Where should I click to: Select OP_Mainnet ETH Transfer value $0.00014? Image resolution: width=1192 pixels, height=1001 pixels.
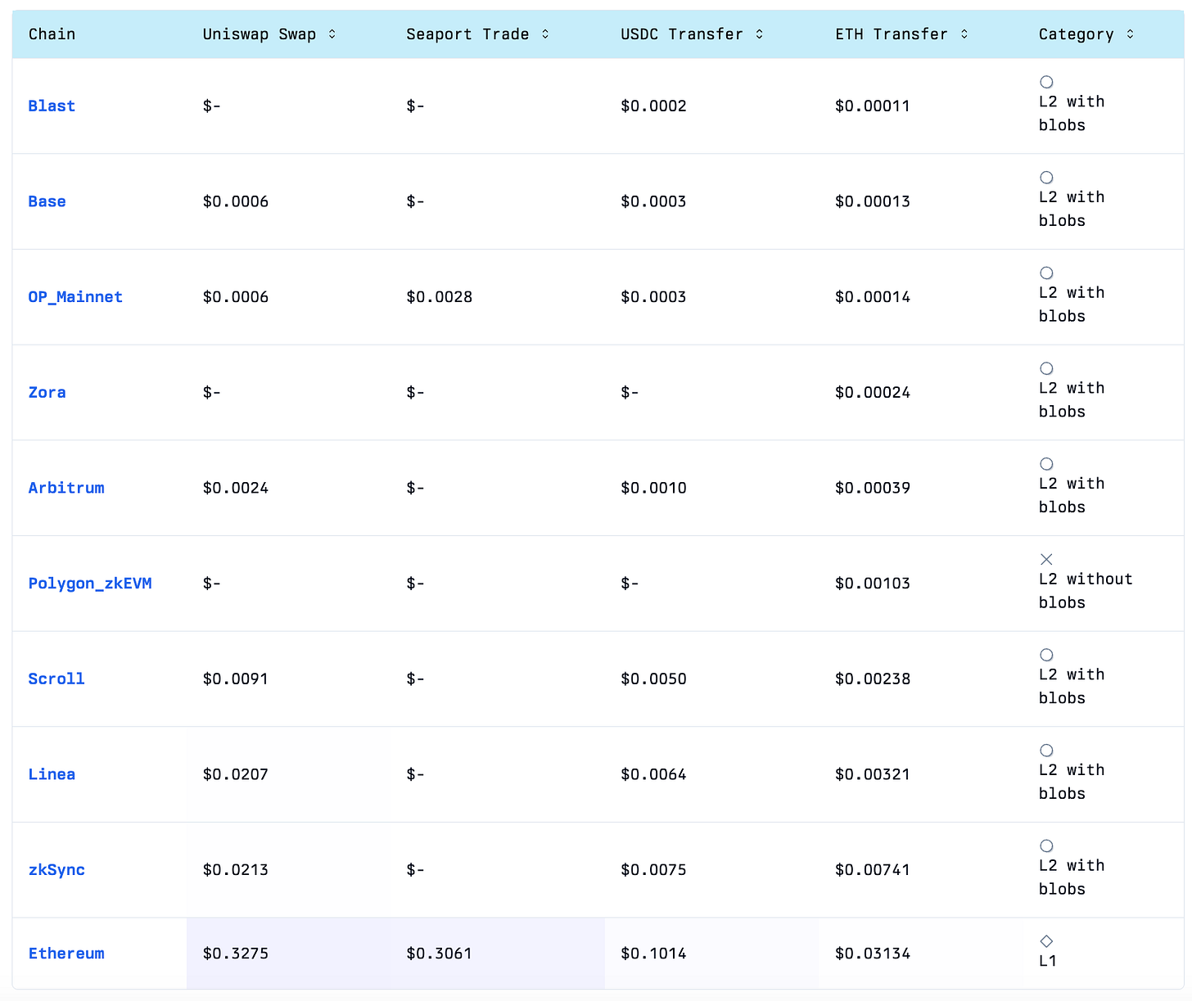pos(873,297)
